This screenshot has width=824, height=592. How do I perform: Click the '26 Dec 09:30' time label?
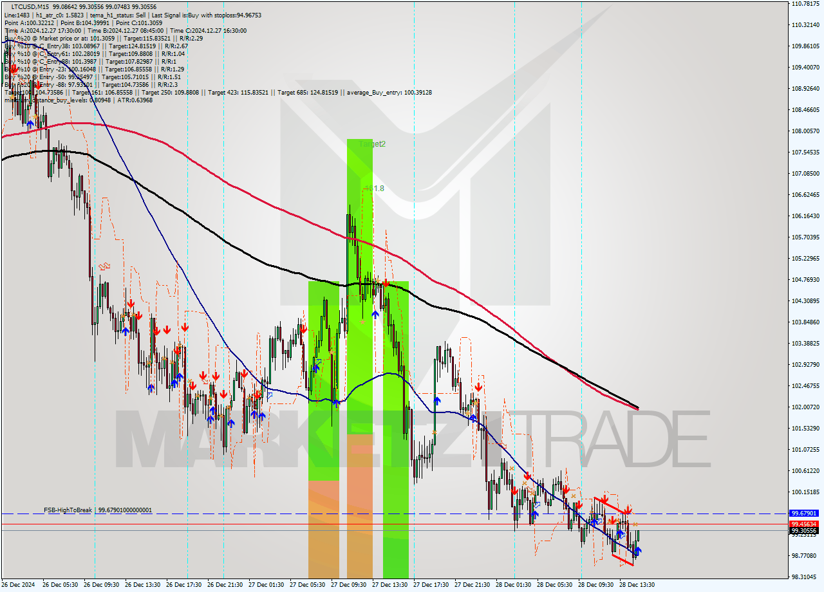pyautogui.click(x=102, y=585)
